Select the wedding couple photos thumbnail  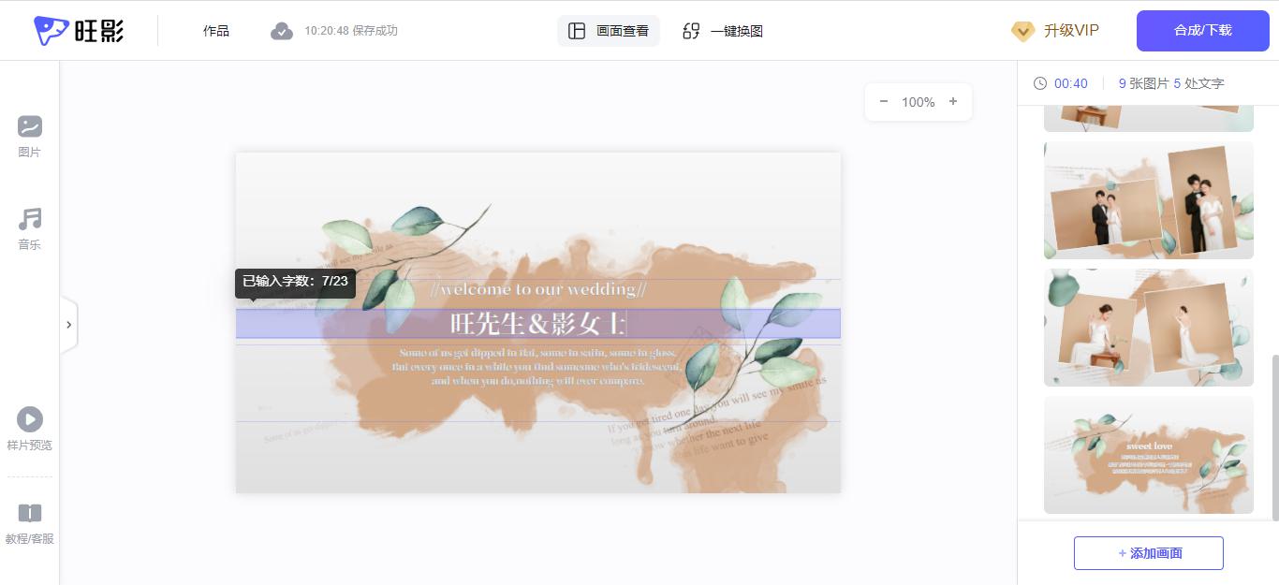click(x=1148, y=200)
